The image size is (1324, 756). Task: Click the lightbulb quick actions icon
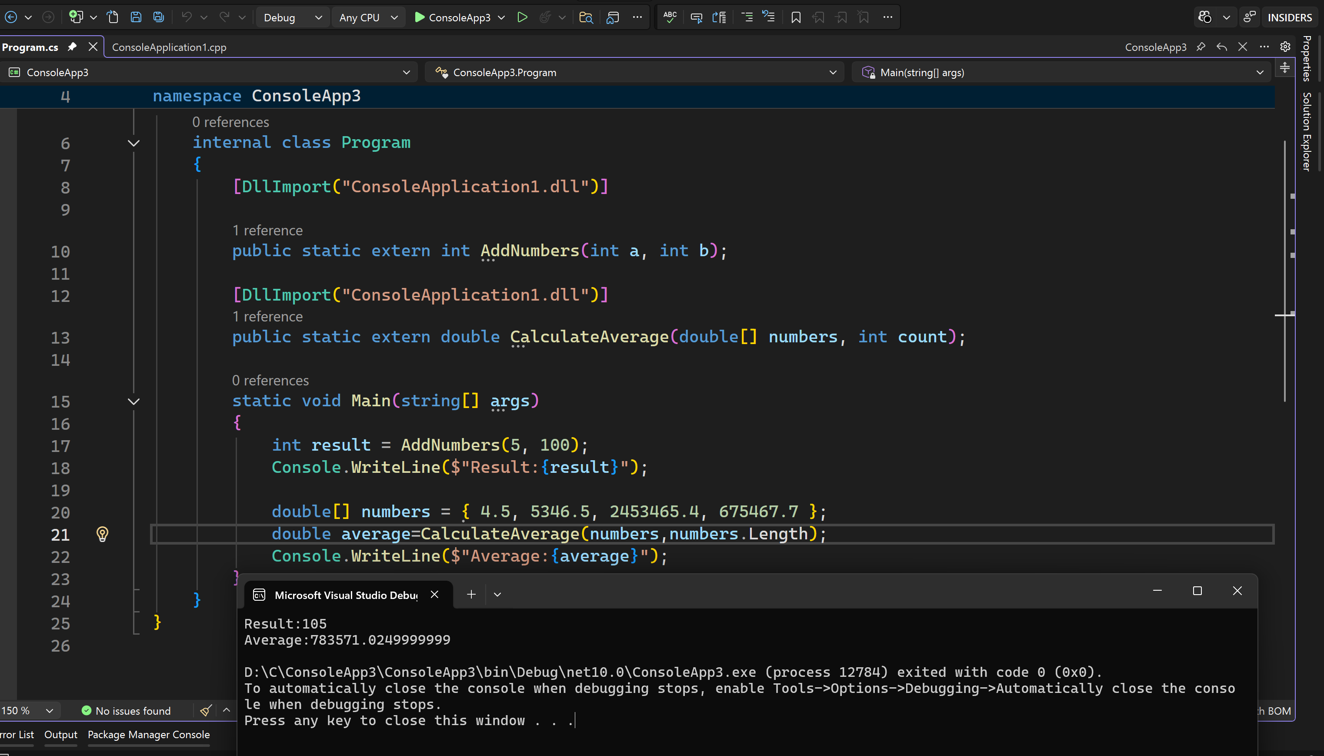(x=102, y=534)
